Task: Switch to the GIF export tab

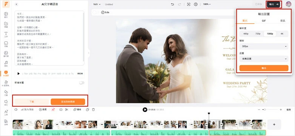Action: pyautogui.click(x=264, y=21)
